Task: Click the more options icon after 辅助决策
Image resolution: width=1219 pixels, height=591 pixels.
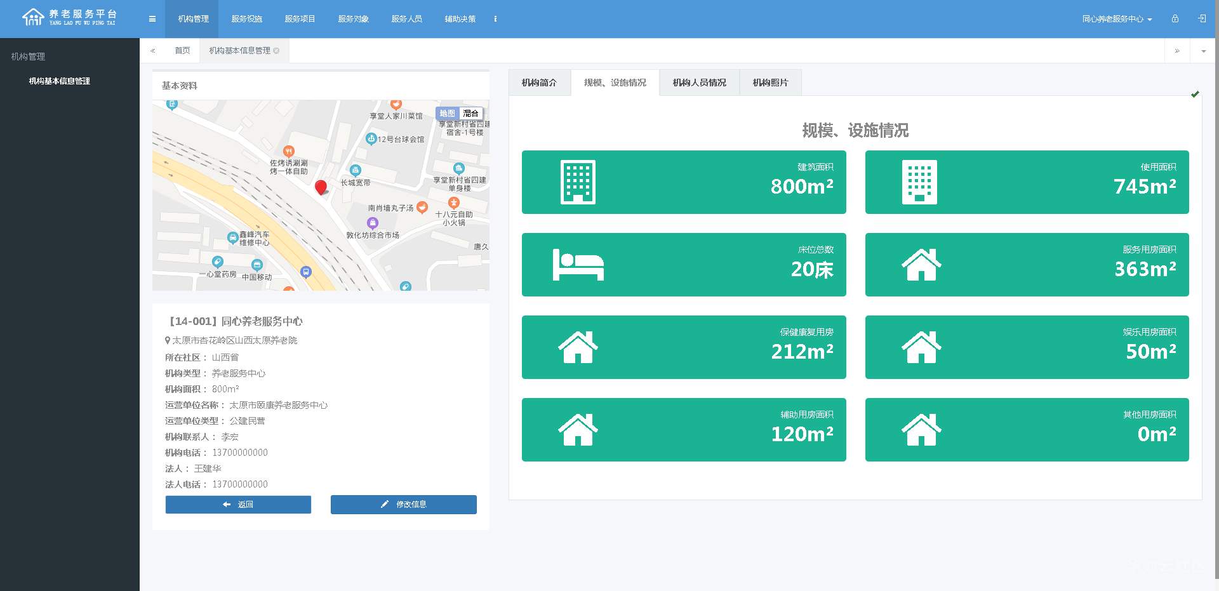Action: 495,19
